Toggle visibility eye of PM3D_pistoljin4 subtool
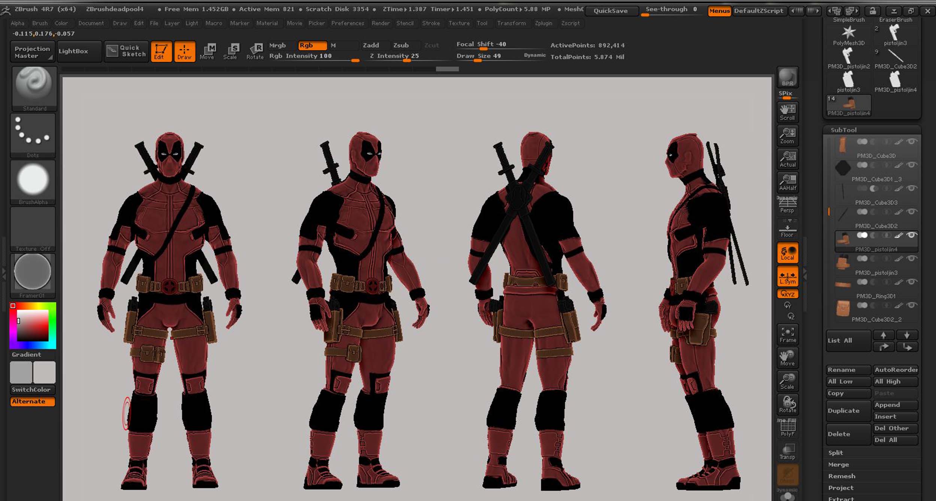Screen dimensions: 936x501 (912, 235)
